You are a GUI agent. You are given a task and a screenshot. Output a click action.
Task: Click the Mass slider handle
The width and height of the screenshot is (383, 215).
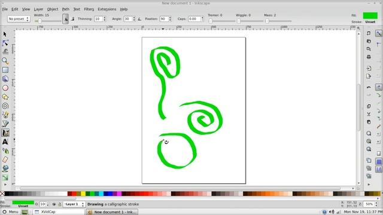267,21
